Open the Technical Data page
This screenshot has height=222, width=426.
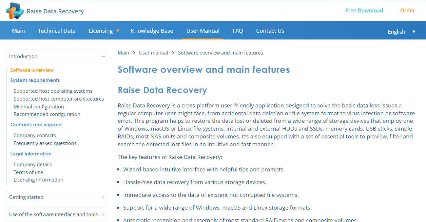[57, 30]
